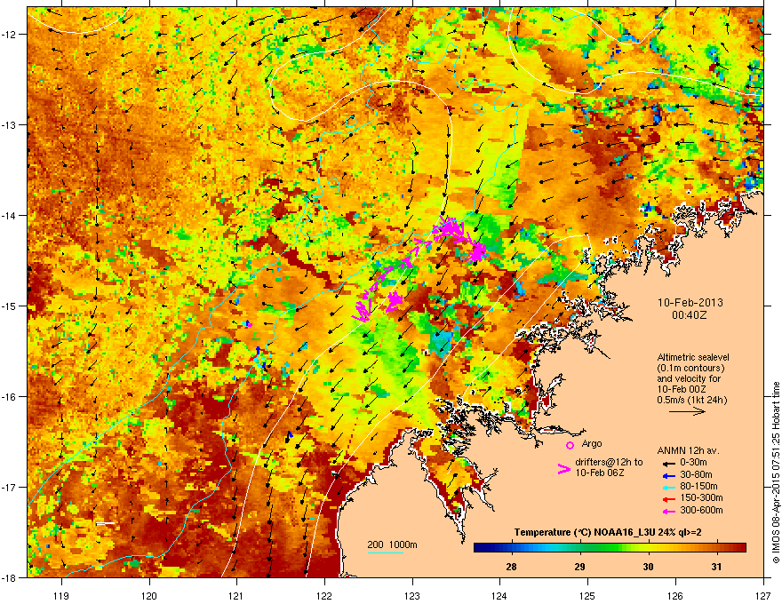Click the 'drifters@12h to' legend label
This screenshot has width=782, height=604.
(609, 462)
